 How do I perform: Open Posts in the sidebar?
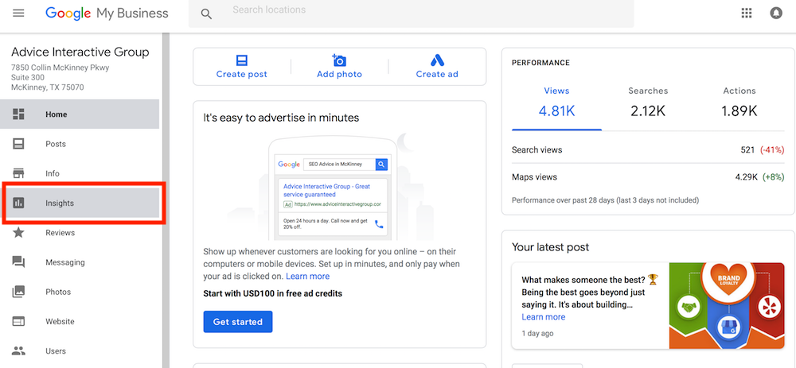tap(80, 144)
